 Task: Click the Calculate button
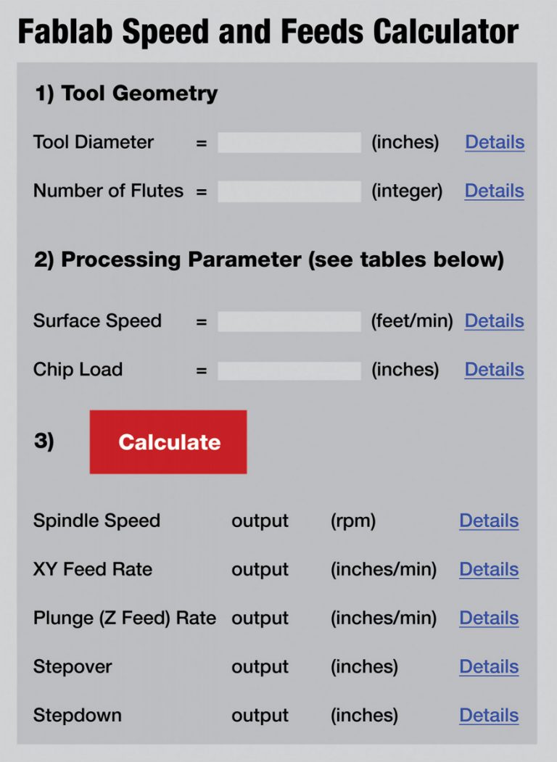click(x=168, y=442)
